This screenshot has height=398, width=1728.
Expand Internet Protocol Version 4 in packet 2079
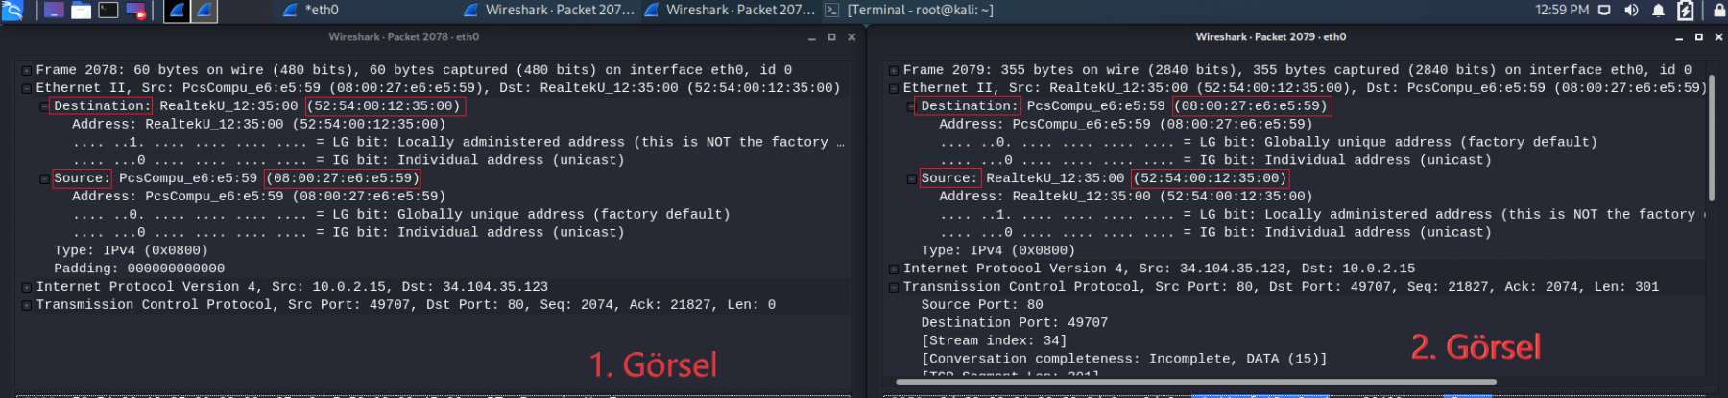[x=893, y=269]
